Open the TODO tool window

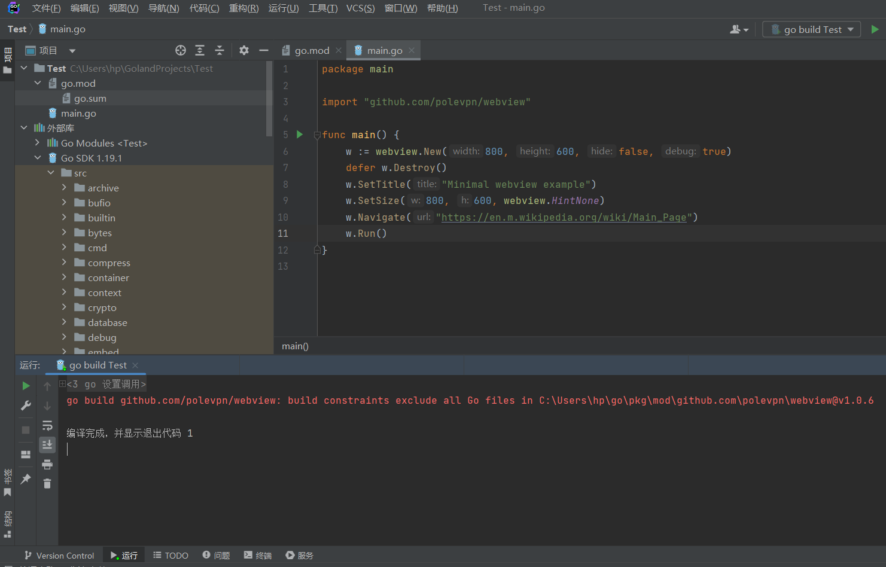click(x=170, y=556)
